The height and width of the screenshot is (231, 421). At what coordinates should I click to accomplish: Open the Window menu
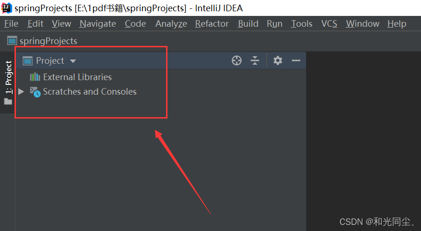click(x=363, y=24)
